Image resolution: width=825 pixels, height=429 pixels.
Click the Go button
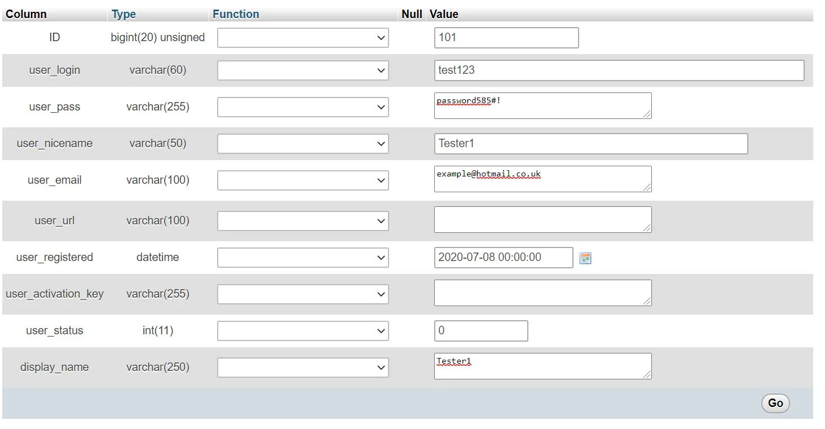click(x=775, y=403)
